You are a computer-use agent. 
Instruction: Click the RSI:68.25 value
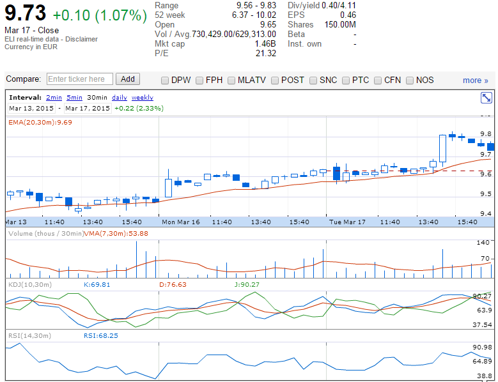[100, 335]
